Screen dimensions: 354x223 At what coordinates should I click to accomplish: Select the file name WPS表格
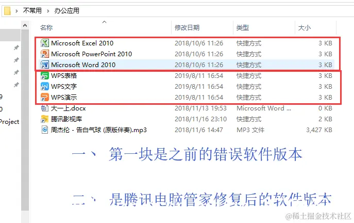(x=64, y=75)
